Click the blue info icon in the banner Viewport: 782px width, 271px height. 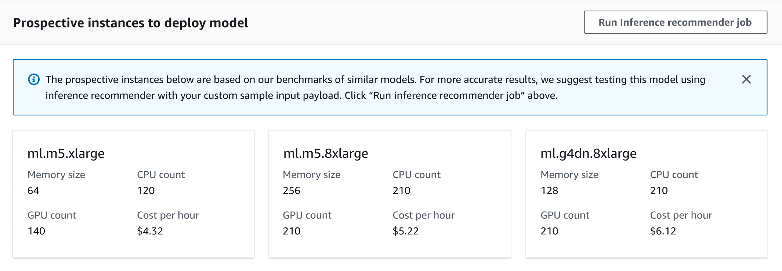[x=33, y=79]
